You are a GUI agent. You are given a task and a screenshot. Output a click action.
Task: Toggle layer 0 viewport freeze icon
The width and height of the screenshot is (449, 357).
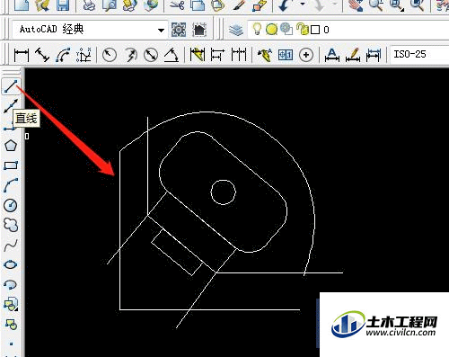[x=286, y=29]
